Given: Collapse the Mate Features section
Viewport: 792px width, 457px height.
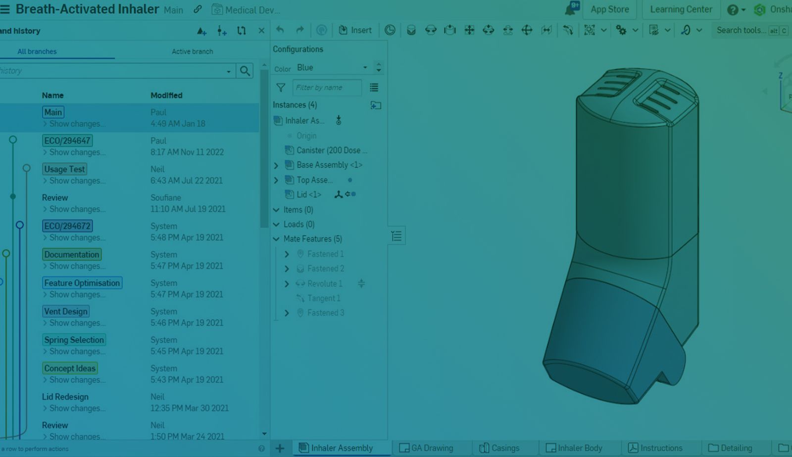Looking at the screenshot, I should (276, 239).
